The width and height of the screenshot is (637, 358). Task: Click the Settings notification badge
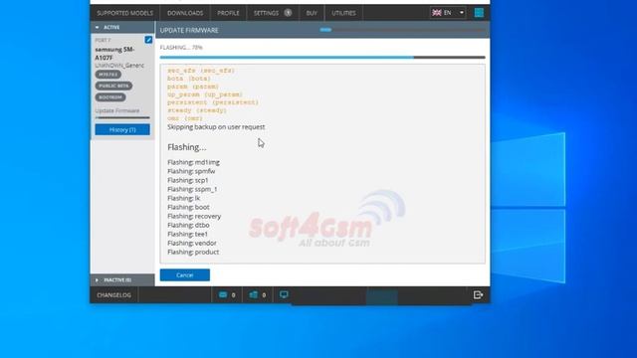pyautogui.click(x=288, y=13)
